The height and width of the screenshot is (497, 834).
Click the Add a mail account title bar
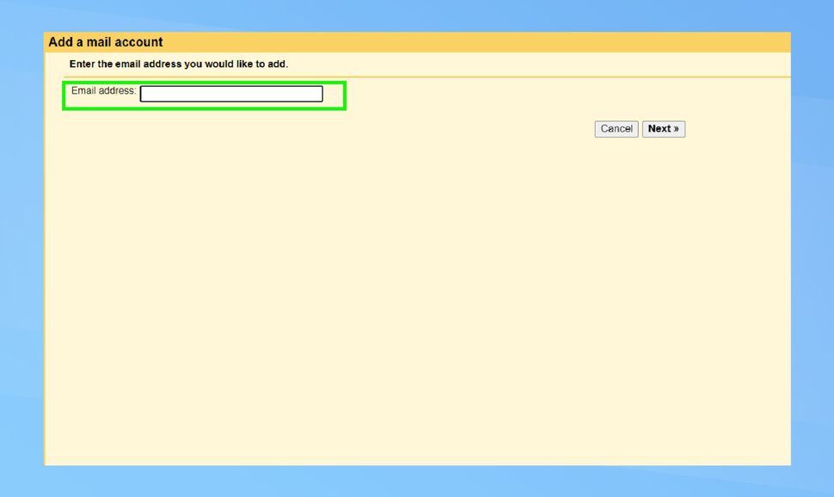click(x=105, y=41)
